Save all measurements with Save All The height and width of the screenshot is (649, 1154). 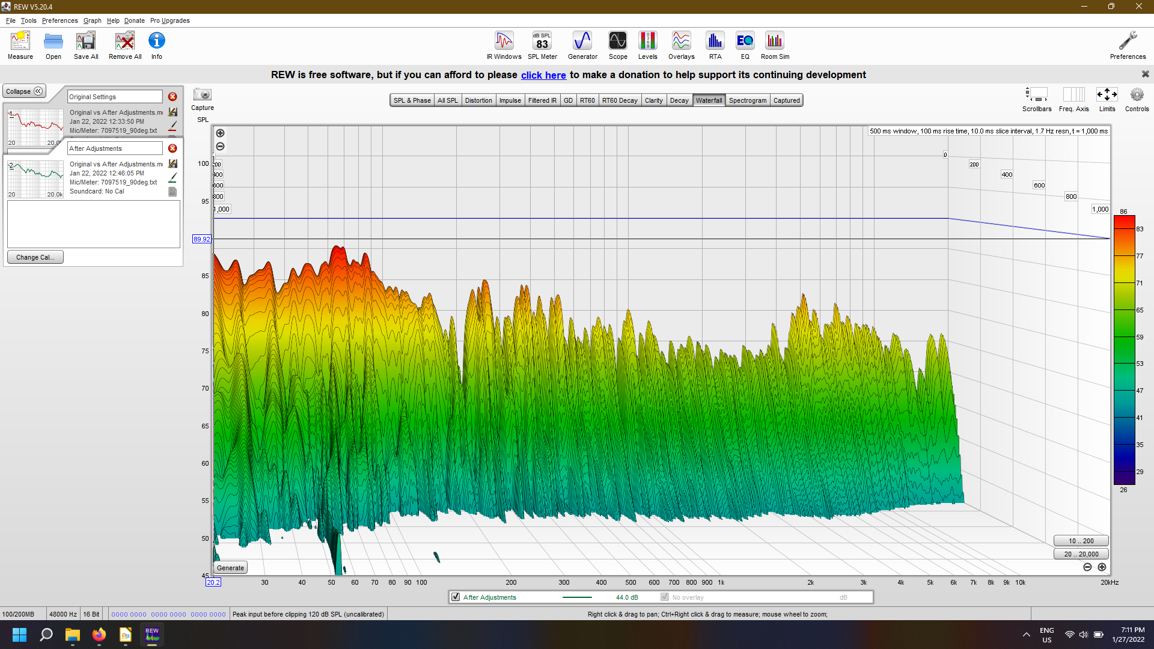coord(86,46)
